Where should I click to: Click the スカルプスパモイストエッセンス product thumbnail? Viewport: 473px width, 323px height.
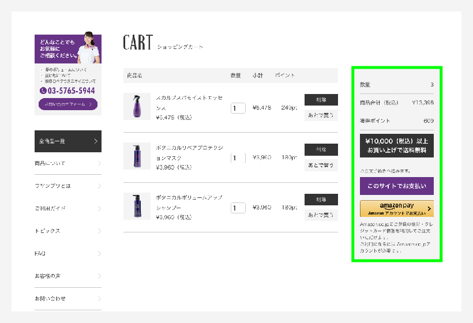(x=137, y=107)
